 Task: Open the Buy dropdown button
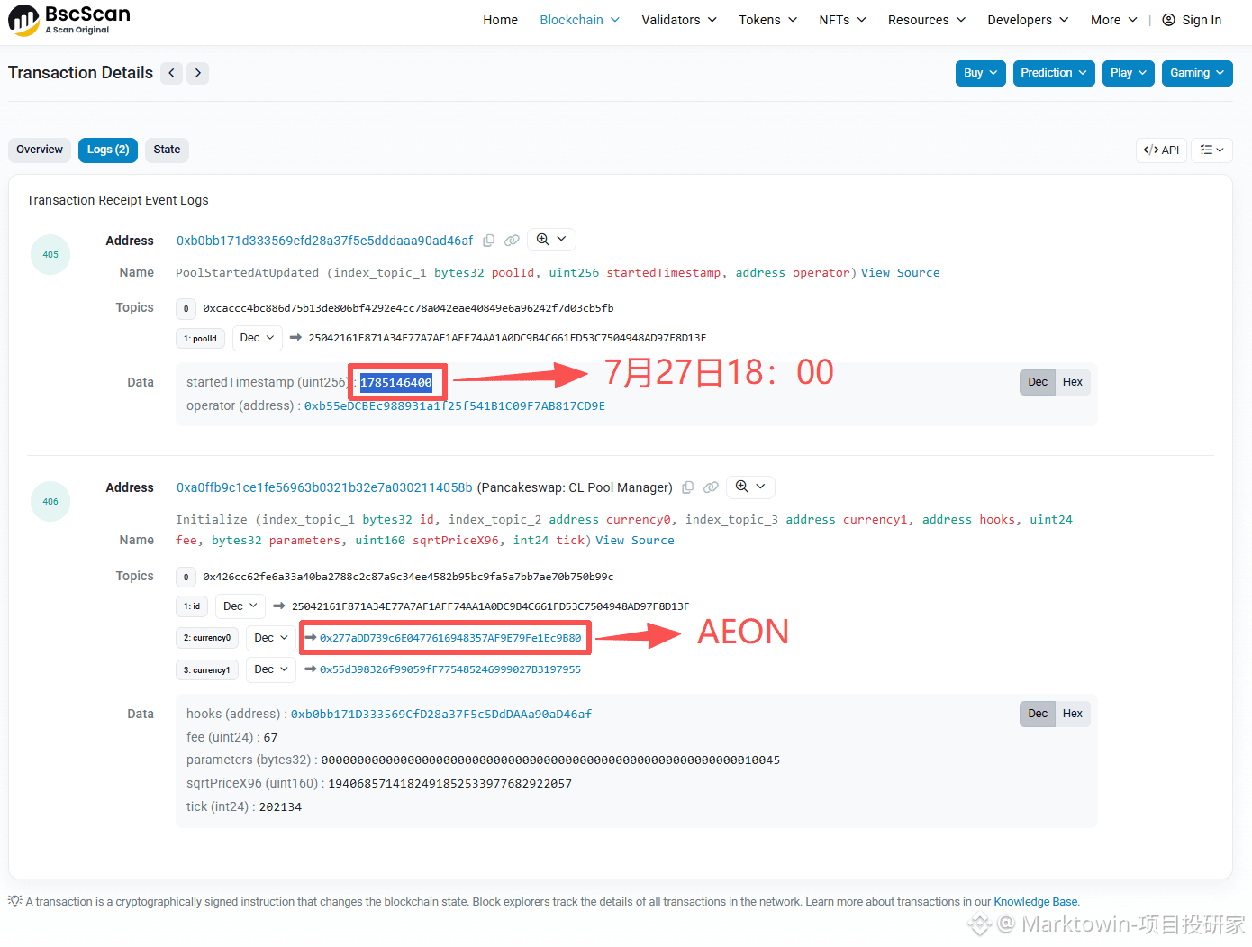981,73
